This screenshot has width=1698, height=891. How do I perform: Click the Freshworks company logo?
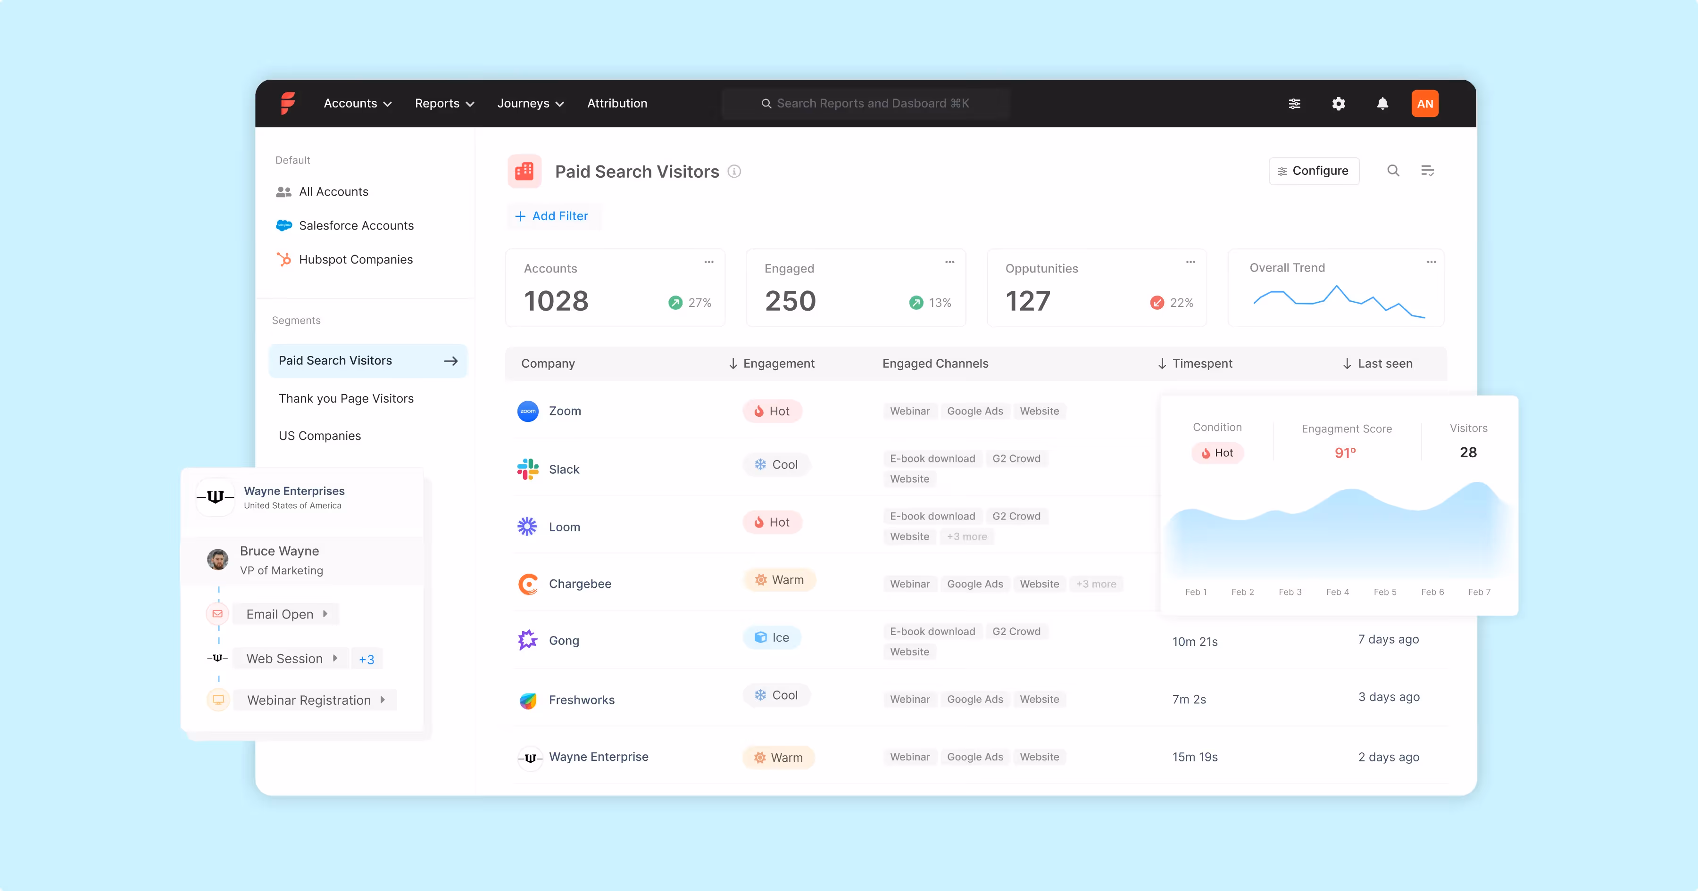[x=527, y=700]
